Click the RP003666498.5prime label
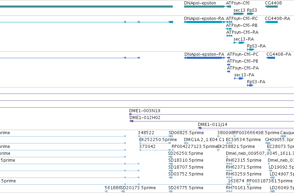The width and height of the screenshot is (294, 193). click(256, 133)
